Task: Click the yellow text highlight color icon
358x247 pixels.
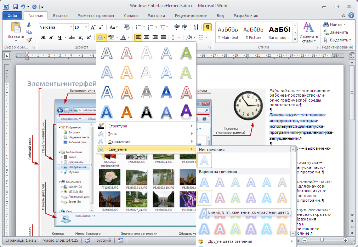Action: click(111, 38)
